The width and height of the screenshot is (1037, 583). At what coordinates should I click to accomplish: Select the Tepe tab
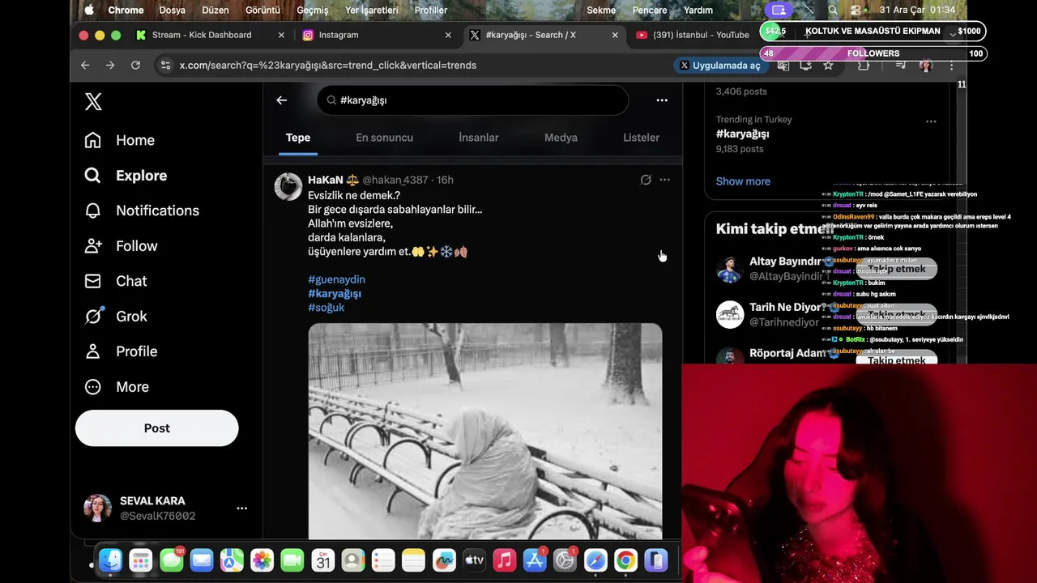click(x=298, y=138)
